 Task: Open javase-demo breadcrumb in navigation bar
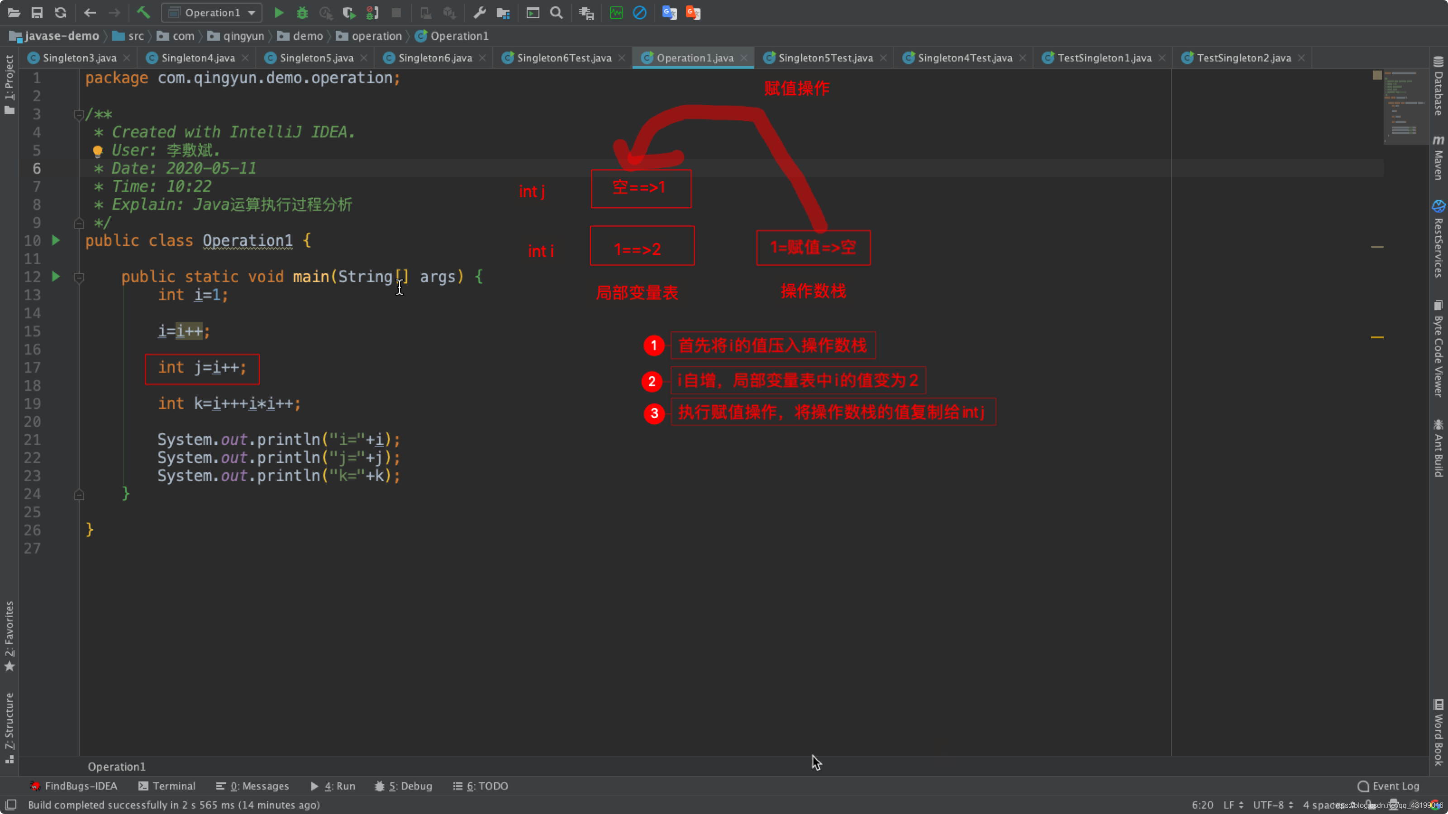coord(54,36)
